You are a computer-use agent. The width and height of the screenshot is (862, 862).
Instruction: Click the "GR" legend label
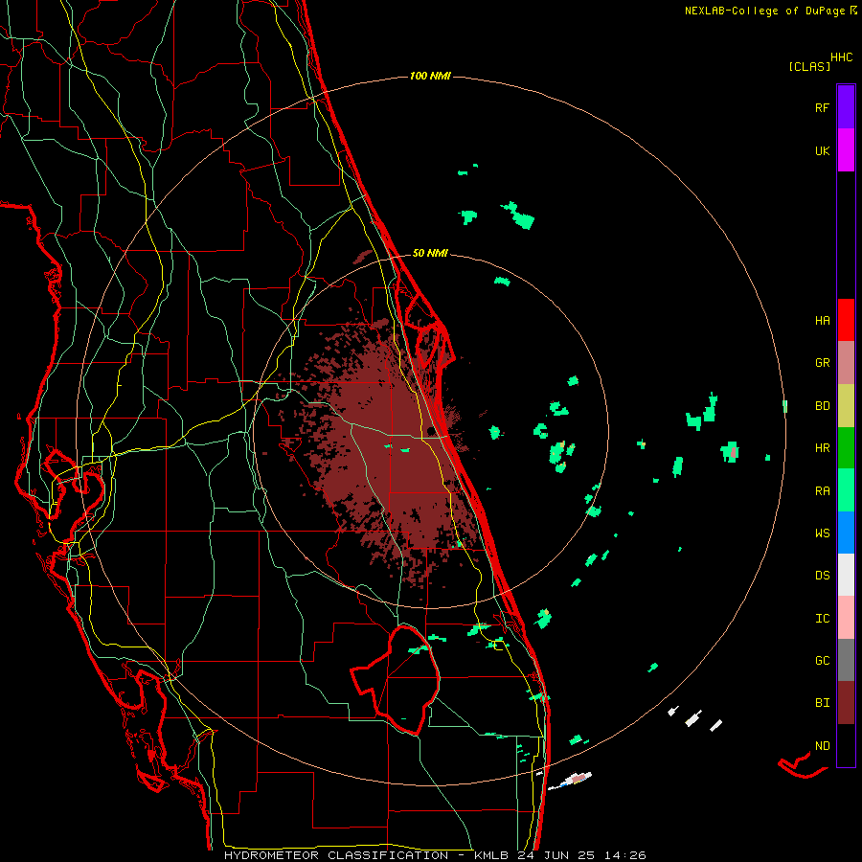pyautogui.click(x=822, y=363)
